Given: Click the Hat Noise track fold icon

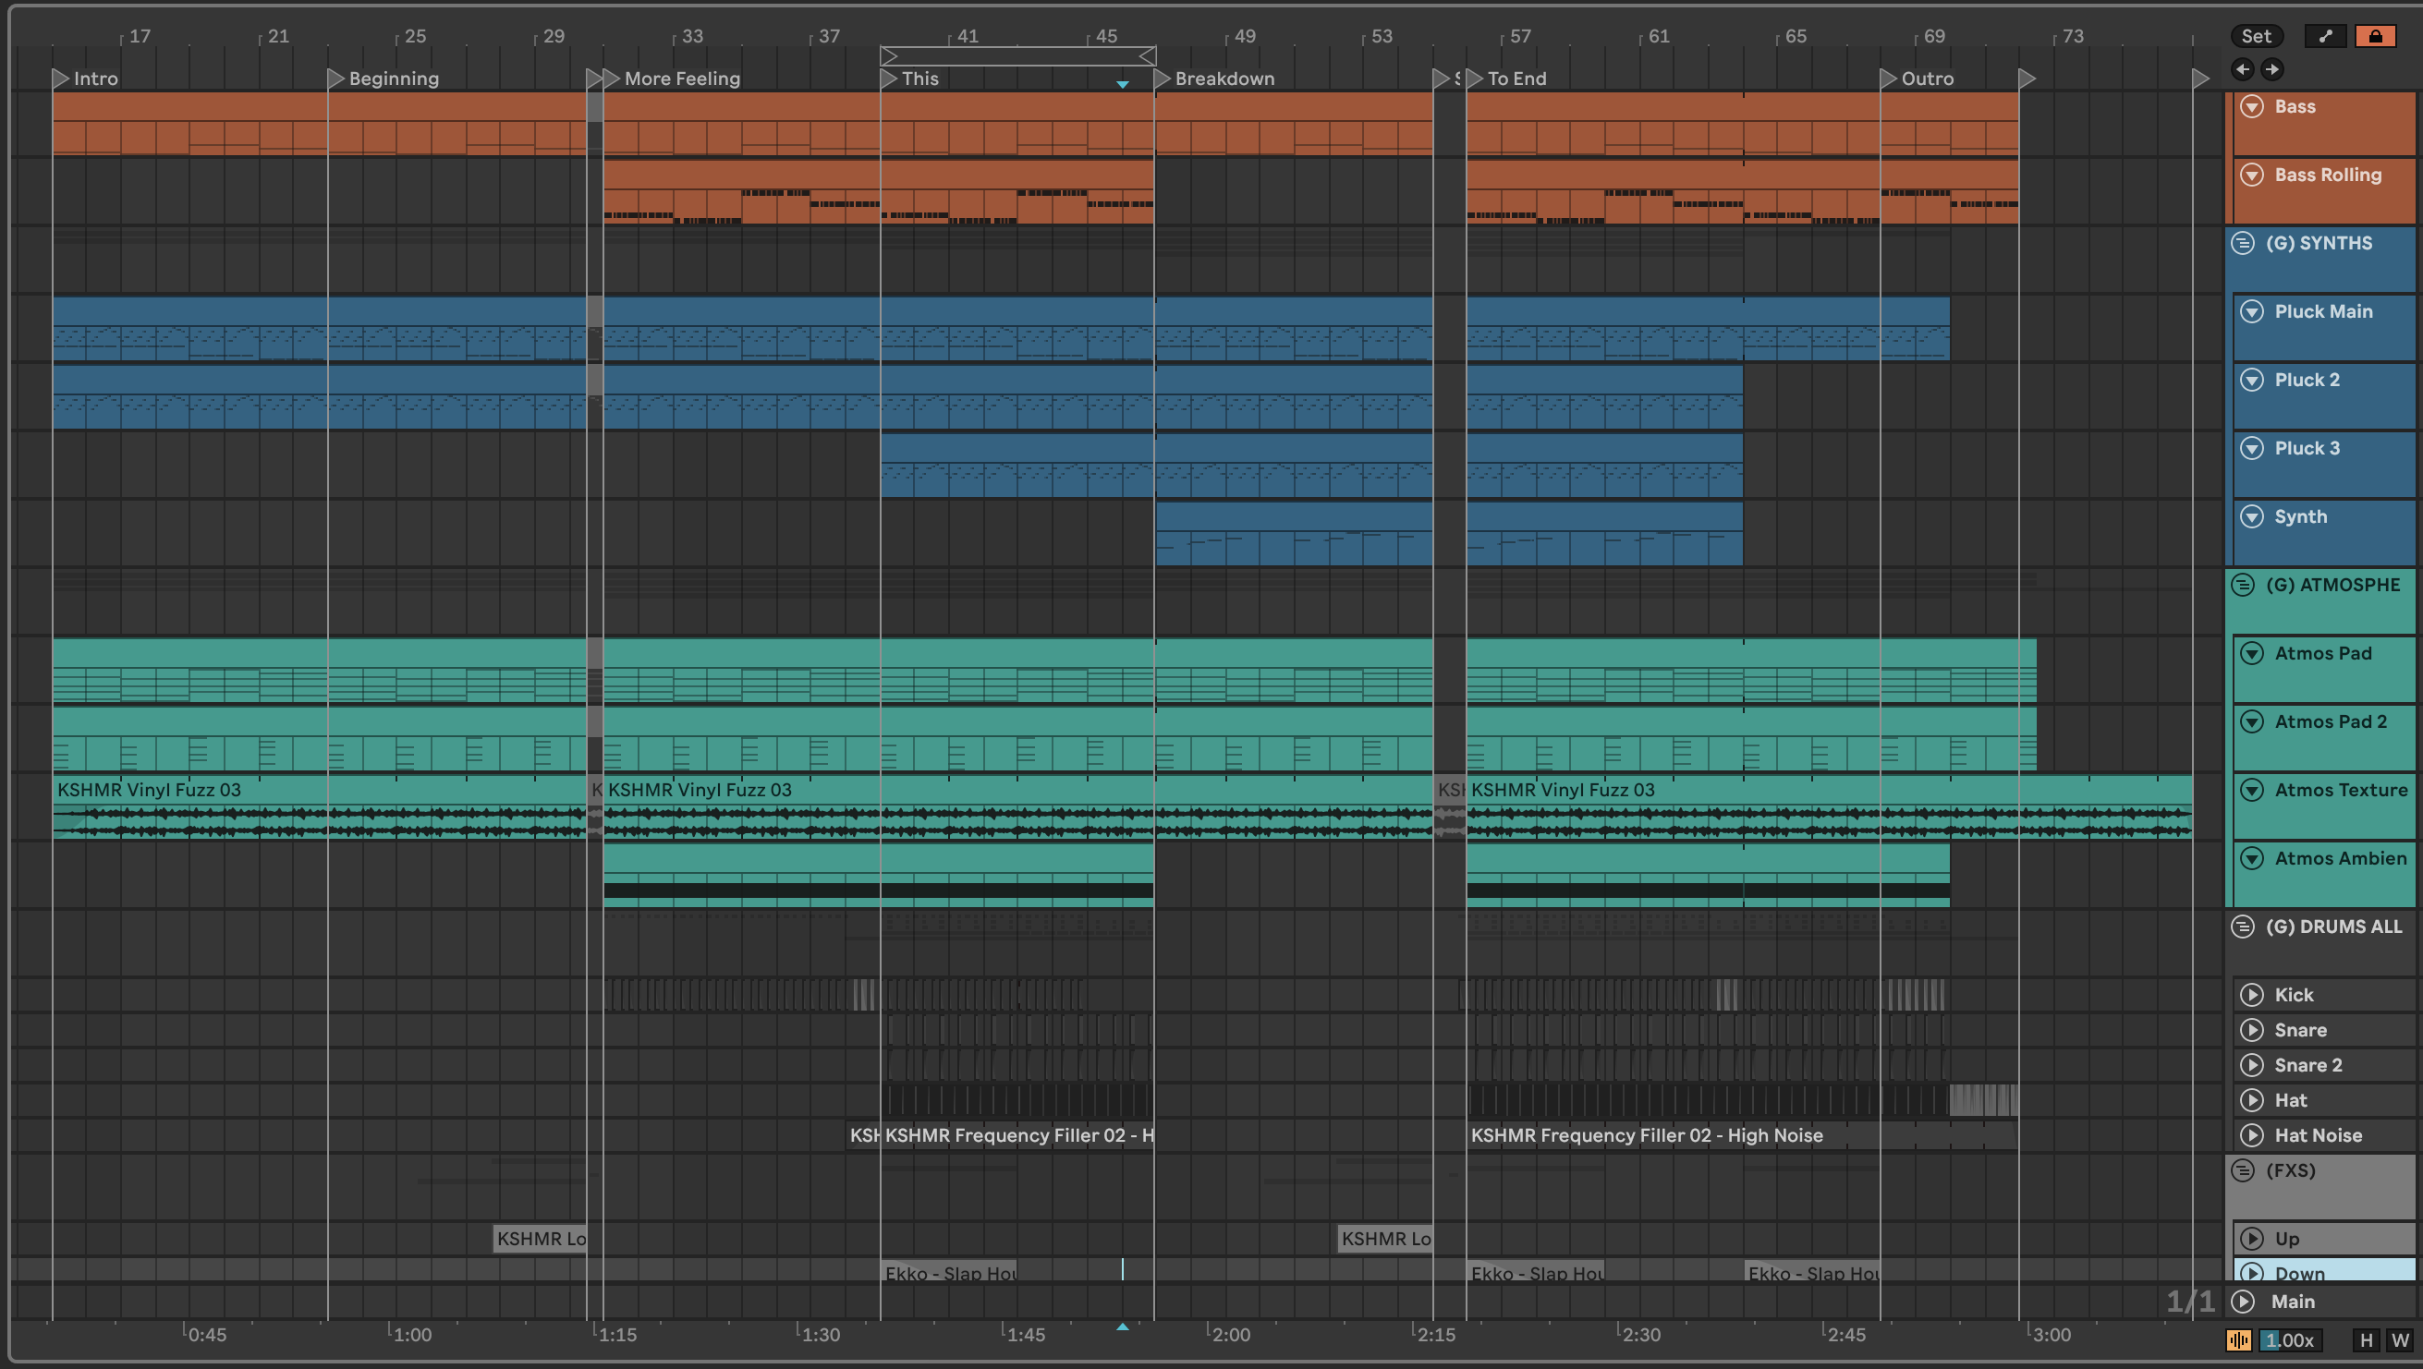Looking at the screenshot, I should pyautogui.click(x=2252, y=1135).
